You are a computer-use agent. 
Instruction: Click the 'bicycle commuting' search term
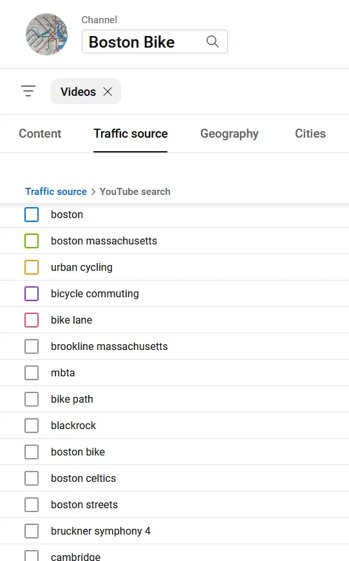pyautogui.click(x=95, y=294)
